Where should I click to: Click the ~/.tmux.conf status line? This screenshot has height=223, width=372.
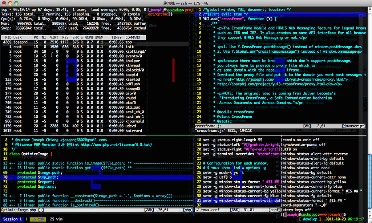tap(210, 210)
